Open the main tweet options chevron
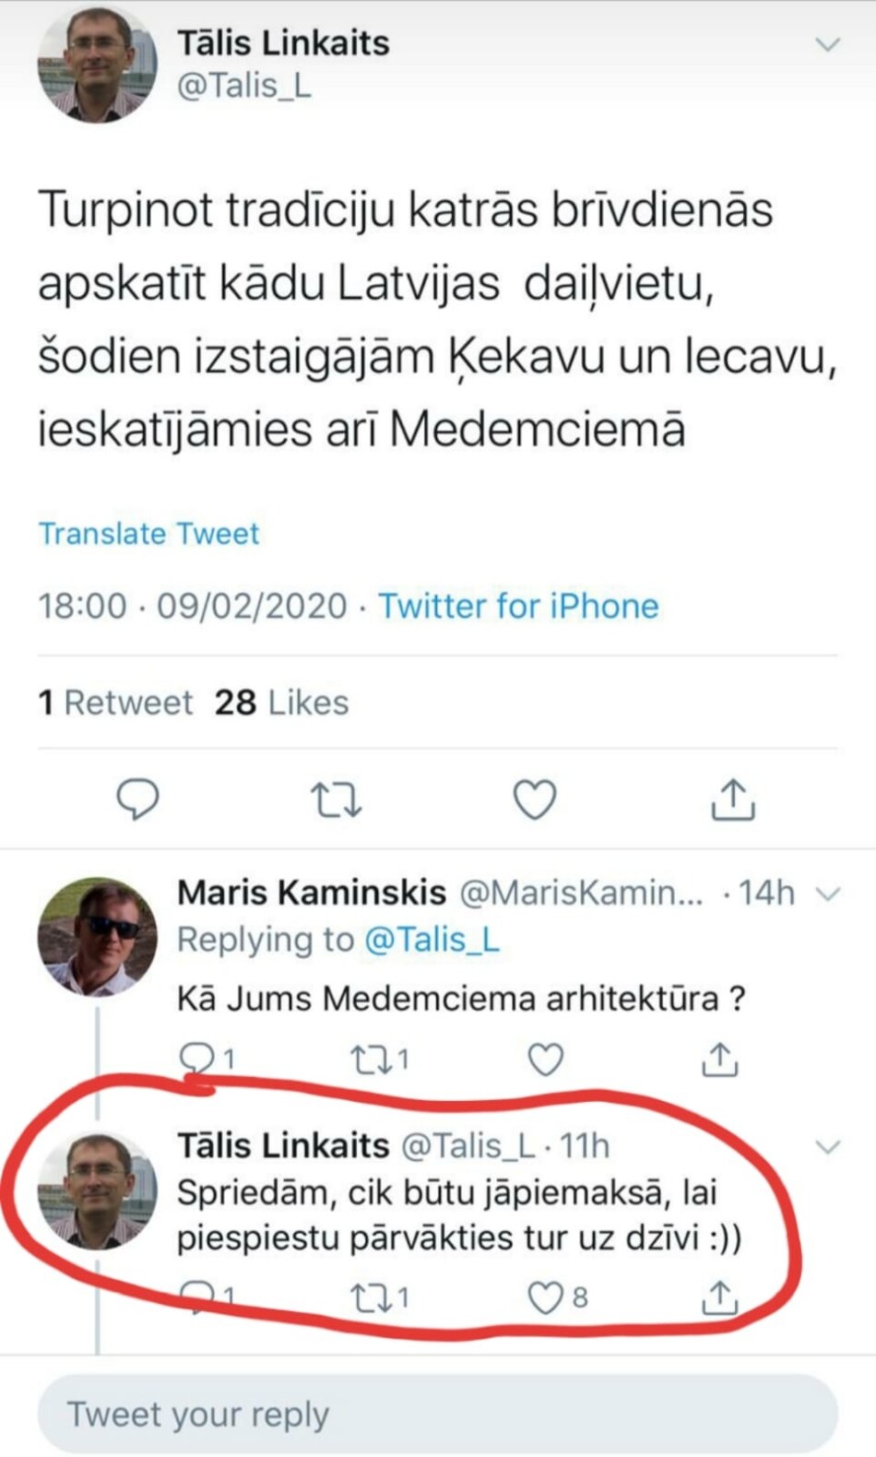This screenshot has height=1457, width=876. point(828,44)
